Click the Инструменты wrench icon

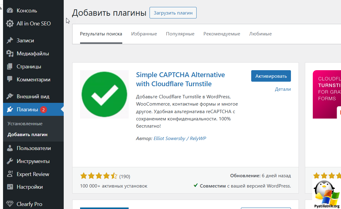click(x=10, y=161)
